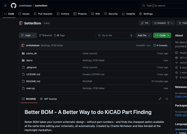Pin the betterBom repository
Viewport: 187px width, 134px height.
(x=145, y=23)
